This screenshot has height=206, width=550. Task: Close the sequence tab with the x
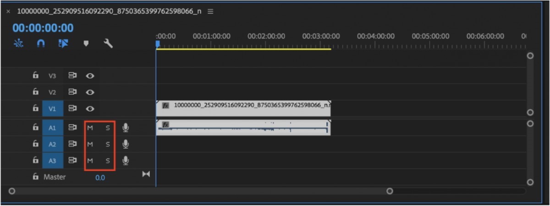click(x=8, y=12)
